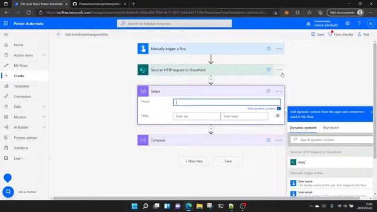
Task: Open Process advisor in sidebar
Action: [x=25, y=138]
